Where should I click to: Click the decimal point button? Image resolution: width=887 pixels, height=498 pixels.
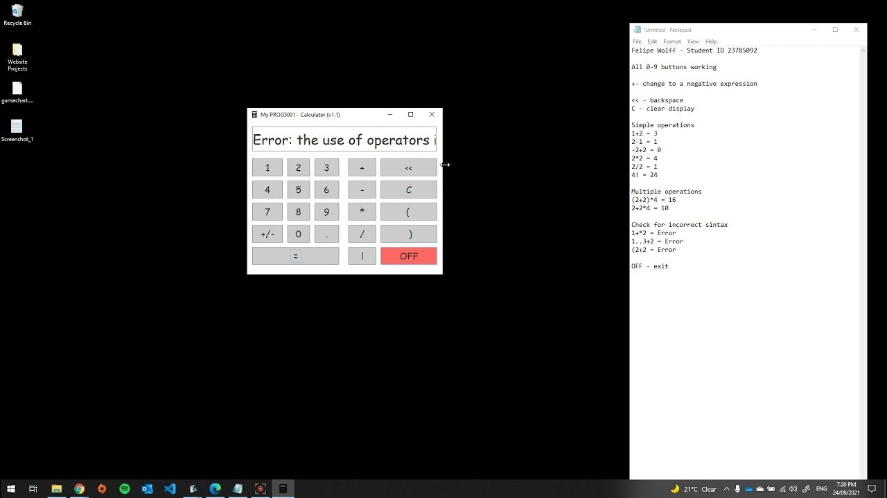pyautogui.click(x=326, y=234)
